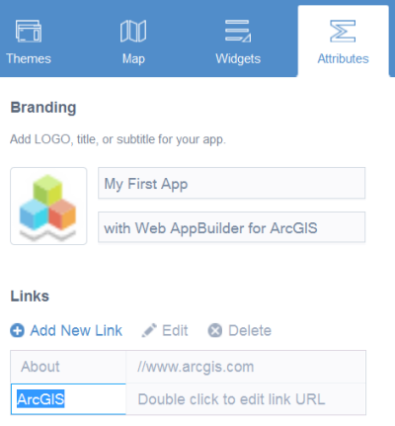The image size is (395, 426).
Task: Select the About link name cell
Action: point(68,367)
